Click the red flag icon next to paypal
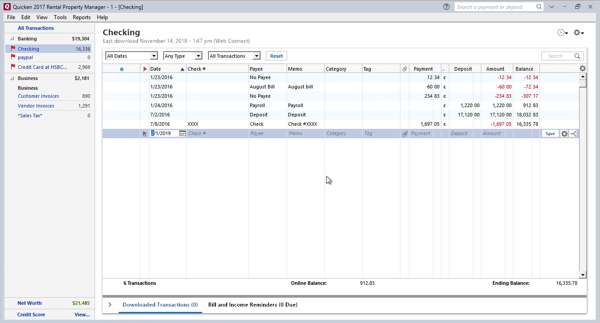 coord(13,57)
